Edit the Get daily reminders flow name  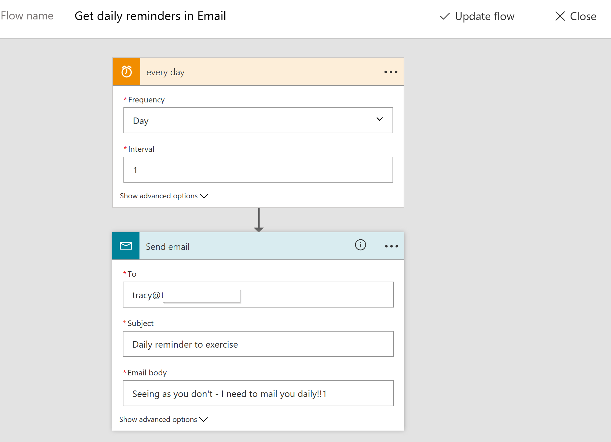[150, 16]
